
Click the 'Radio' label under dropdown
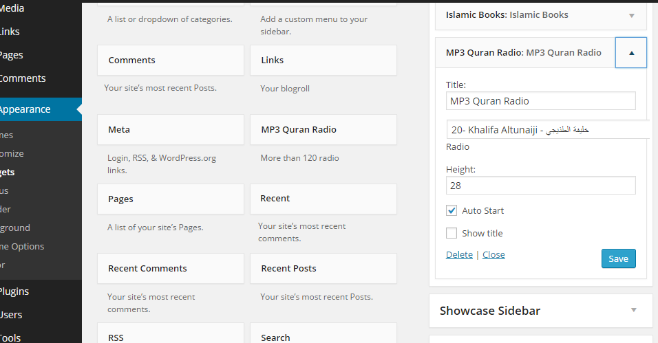coord(458,147)
